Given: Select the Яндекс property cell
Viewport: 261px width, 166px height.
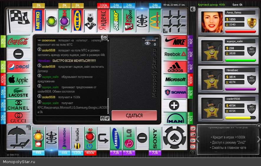Looking at the screenshot, I should [x=103, y=20].
